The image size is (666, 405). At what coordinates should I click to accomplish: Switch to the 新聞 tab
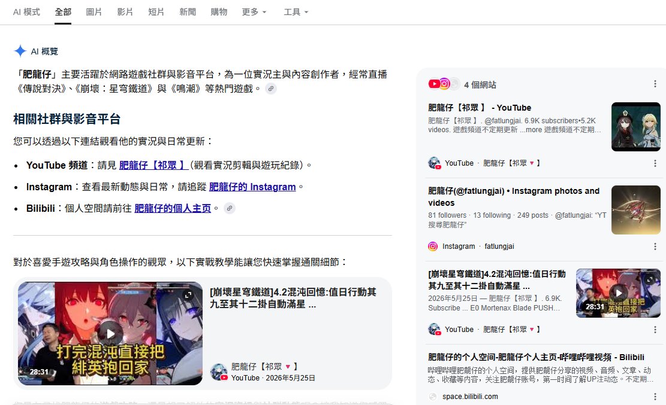pyautogui.click(x=187, y=12)
